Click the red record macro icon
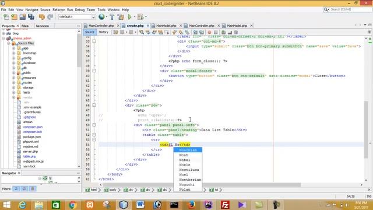Viewport: 373px width, 210px height. 209,32
